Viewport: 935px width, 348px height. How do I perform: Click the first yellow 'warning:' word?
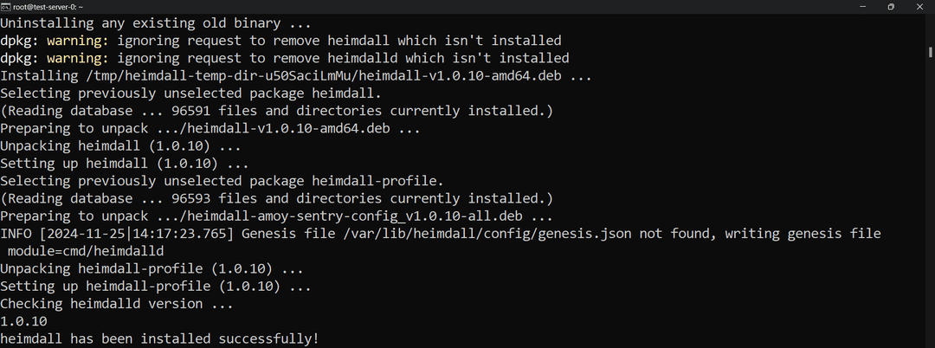(x=78, y=40)
